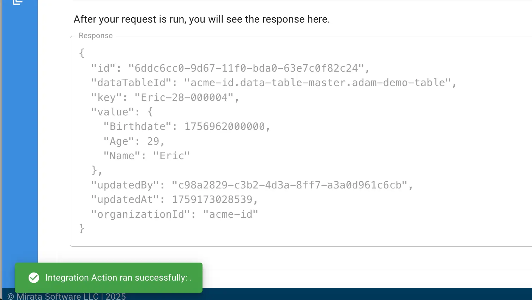This screenshot has height=300, width=532.
Task: Click the Response panel label
Action: (x=96, y=35)
